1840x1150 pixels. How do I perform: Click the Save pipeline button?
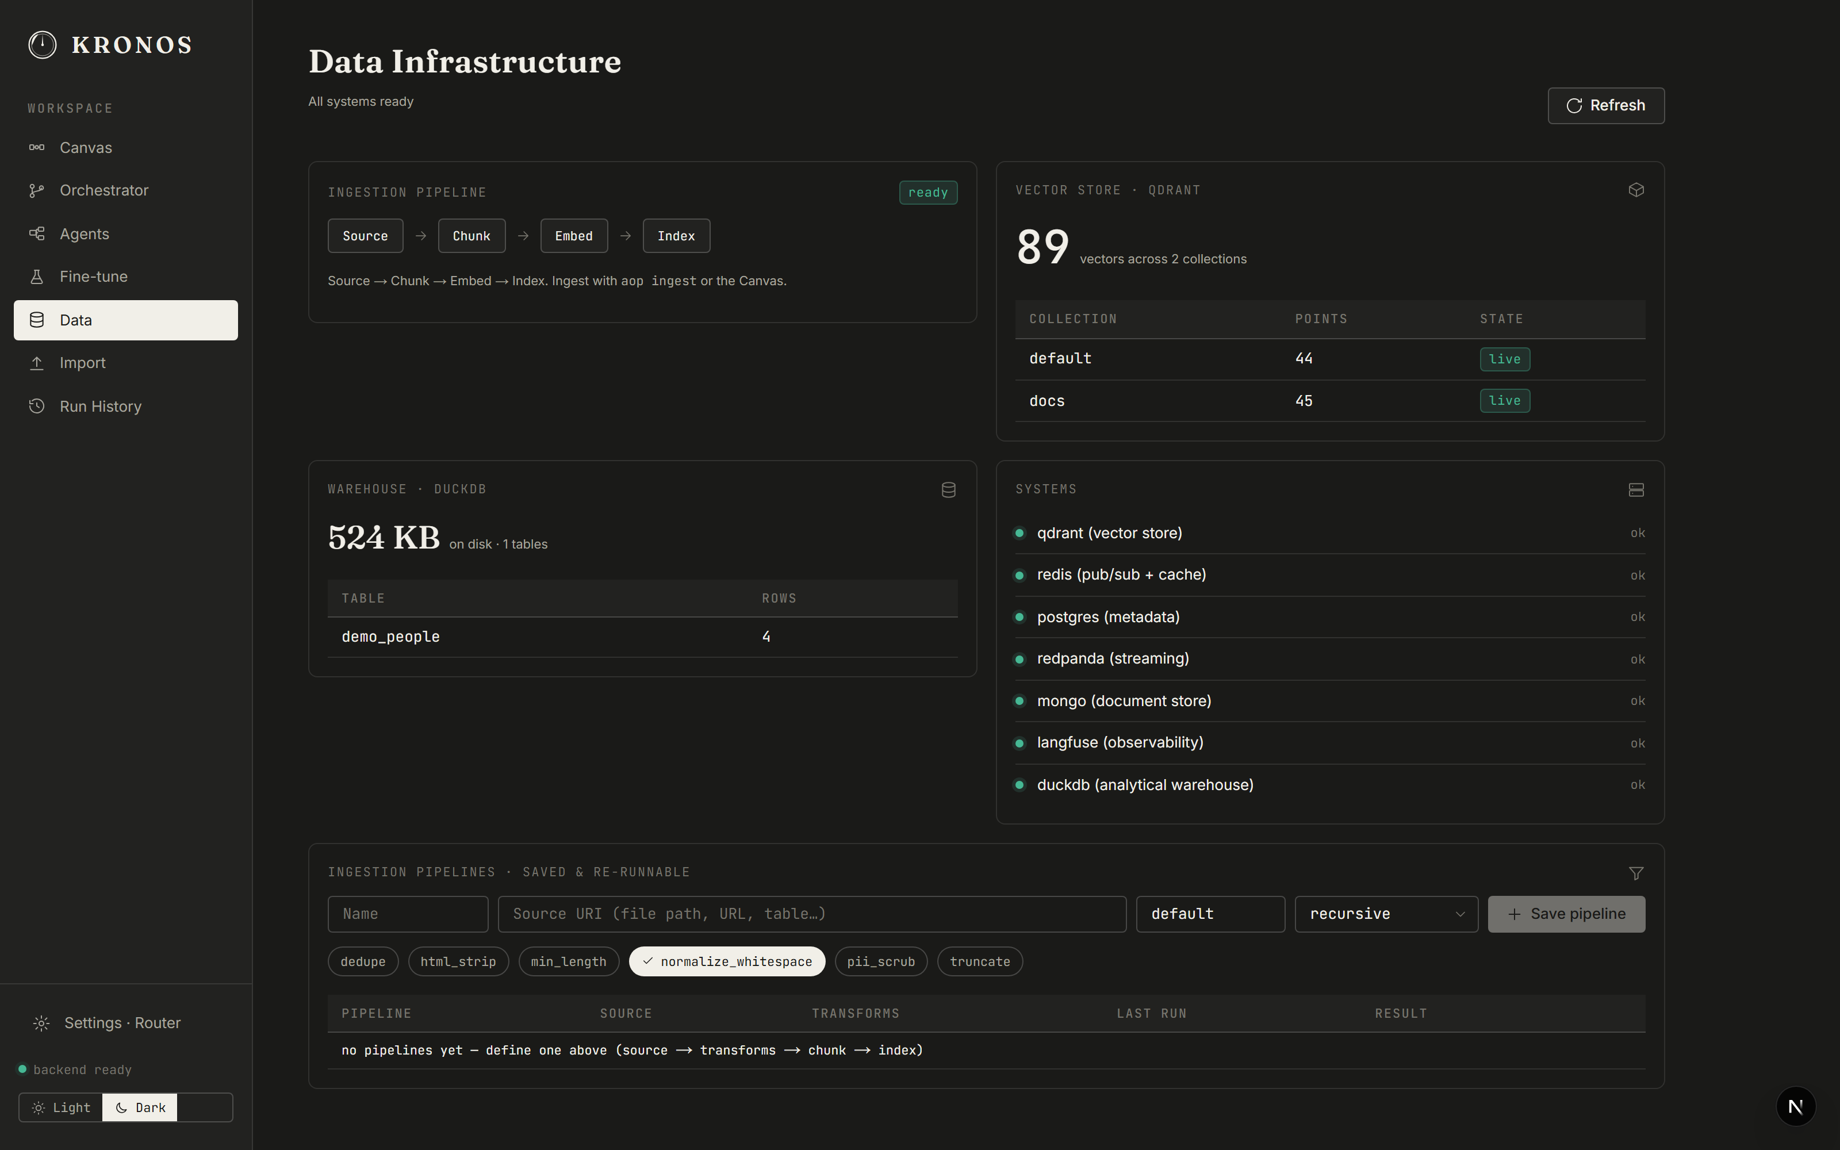click(x=1566, y=914)
